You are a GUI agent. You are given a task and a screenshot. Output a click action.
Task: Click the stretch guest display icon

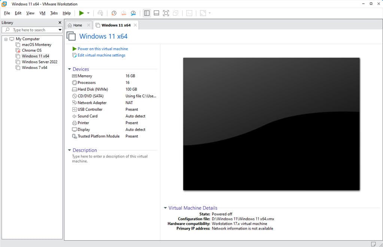(203, 13)
